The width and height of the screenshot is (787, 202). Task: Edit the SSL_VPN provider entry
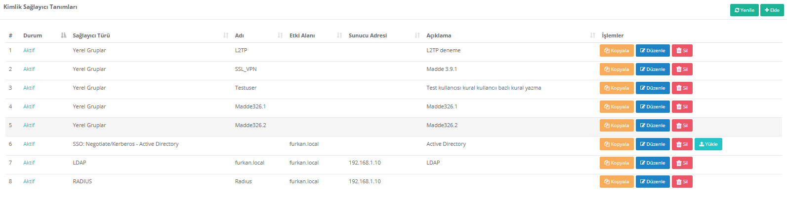click(x=653, y=69)
